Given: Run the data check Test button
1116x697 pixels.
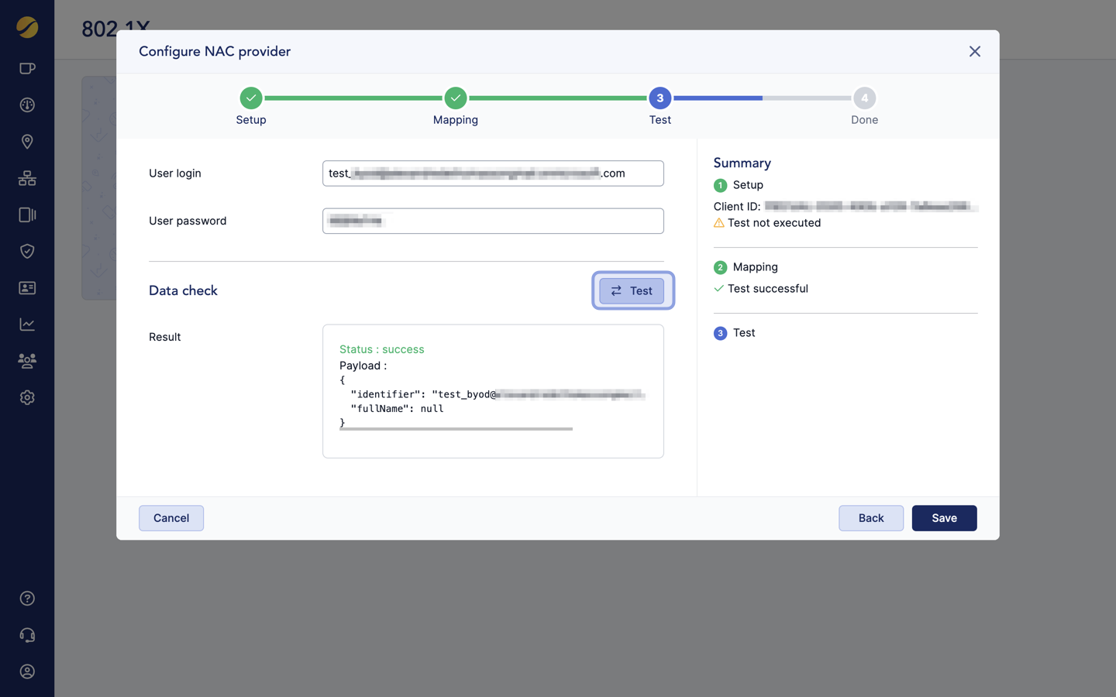Looking at the screenshot, I should click(x=632, y=291).
